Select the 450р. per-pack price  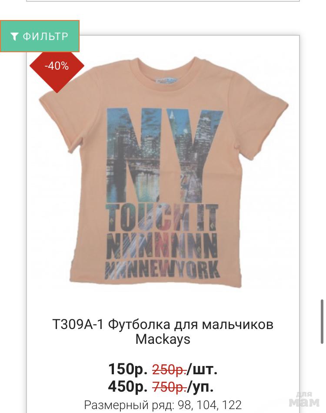[128, 386]
